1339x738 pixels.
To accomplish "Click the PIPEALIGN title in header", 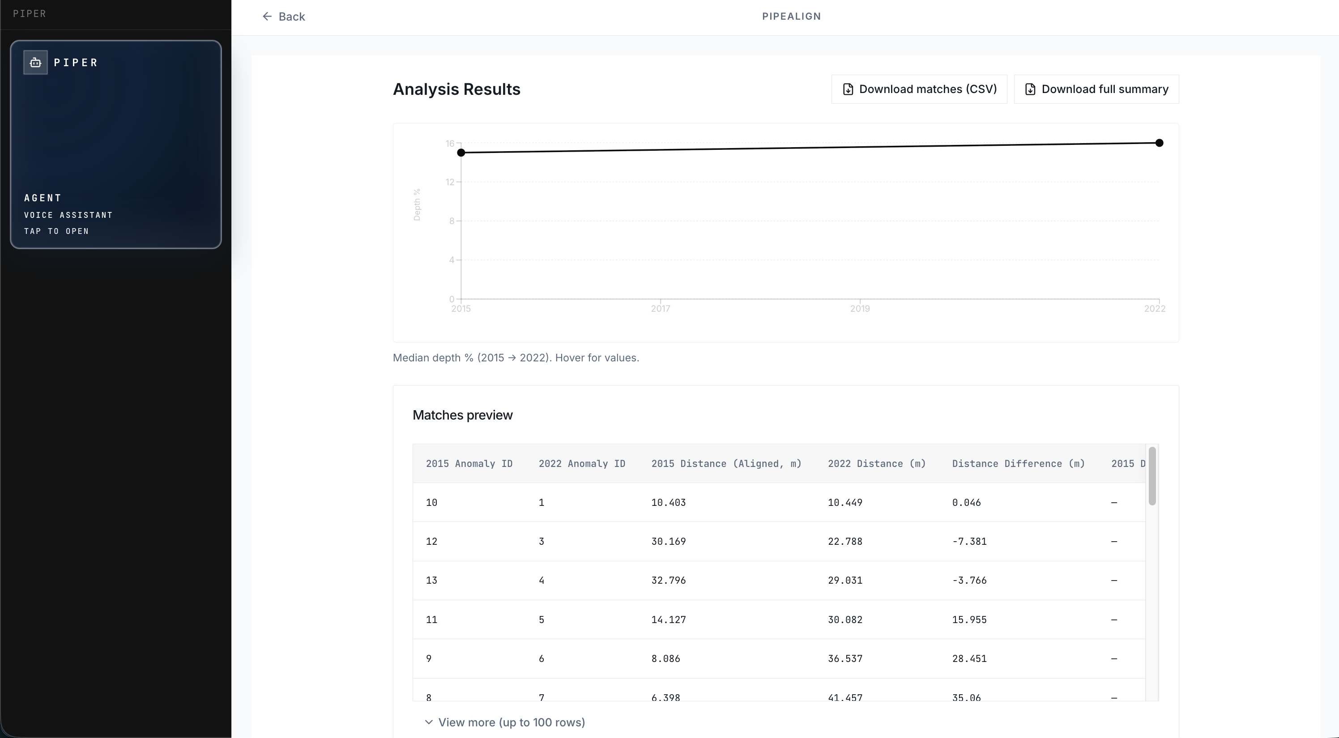I will click(x=791, y=17).
